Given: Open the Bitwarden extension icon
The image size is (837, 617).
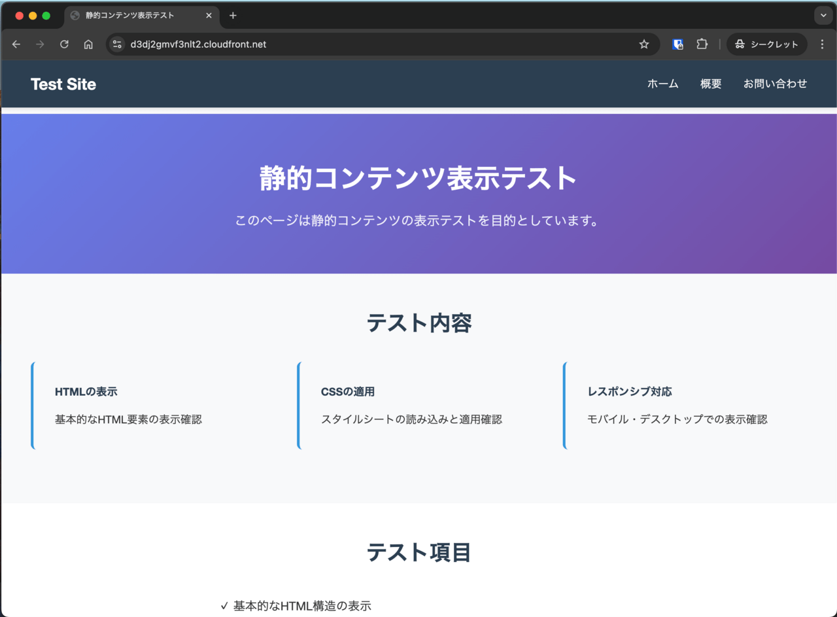Looking at the screenshot, I should (x=678, y=44).
